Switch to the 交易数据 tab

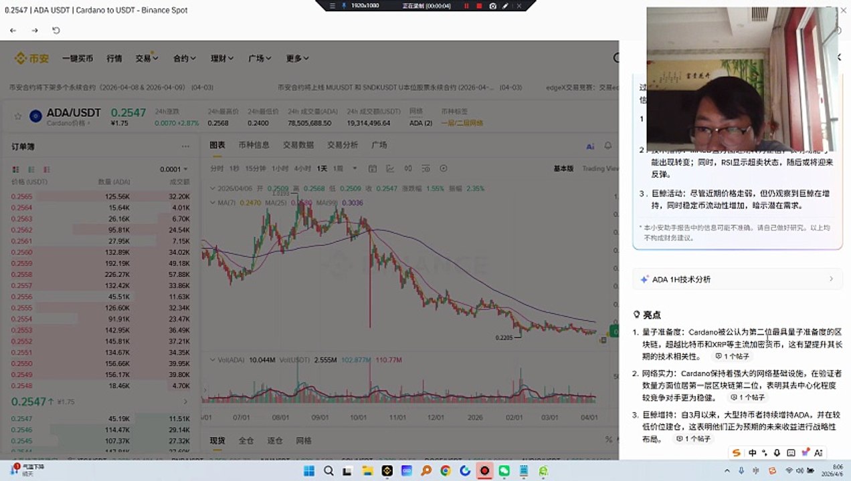click(298, 145)
